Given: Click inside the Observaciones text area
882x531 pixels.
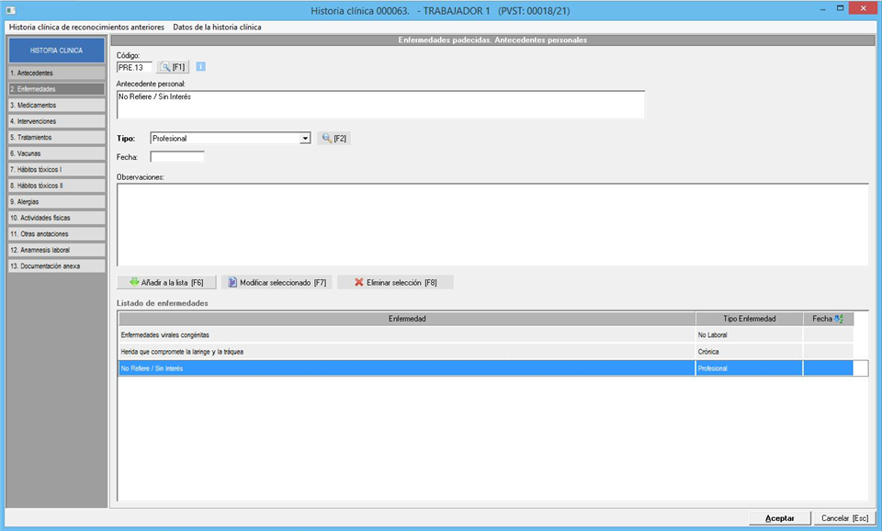Looking at the screenshot, I should (492, 224).
